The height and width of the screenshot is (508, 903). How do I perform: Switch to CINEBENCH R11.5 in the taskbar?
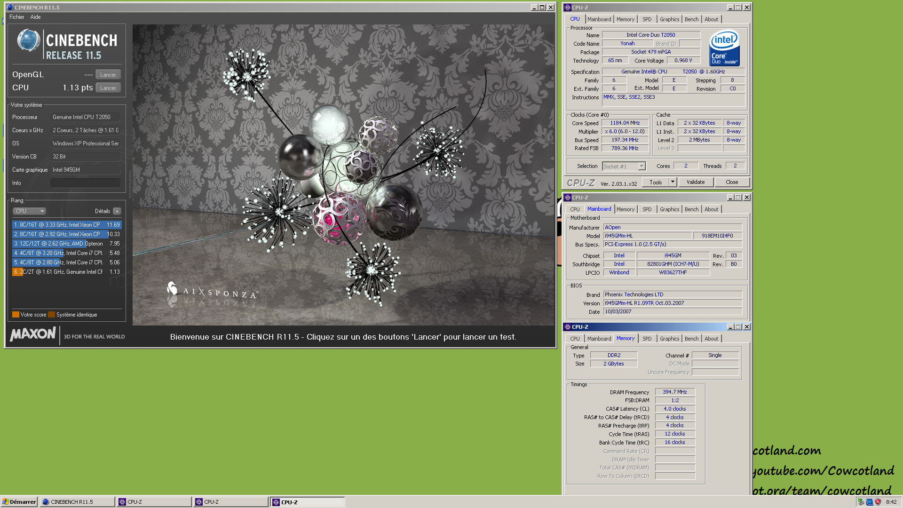(78, 502)
